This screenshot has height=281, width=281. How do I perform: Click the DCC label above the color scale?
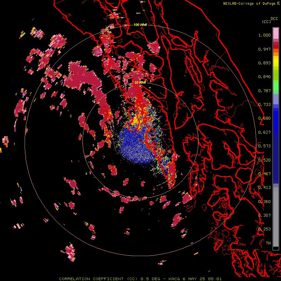(x=274, y=19)
